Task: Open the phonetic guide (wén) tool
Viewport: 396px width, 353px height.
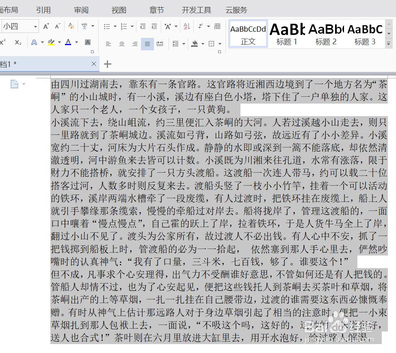Action: [84, 26]
